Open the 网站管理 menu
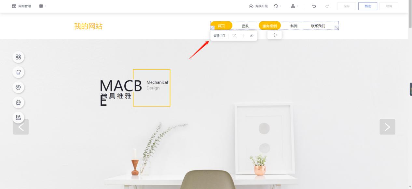Screen dimensions: 412x189 (21, 6)
